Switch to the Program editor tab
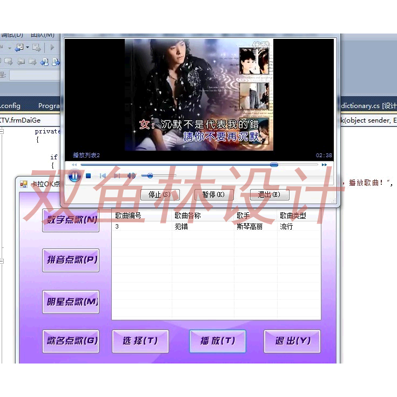 point(49,106)
